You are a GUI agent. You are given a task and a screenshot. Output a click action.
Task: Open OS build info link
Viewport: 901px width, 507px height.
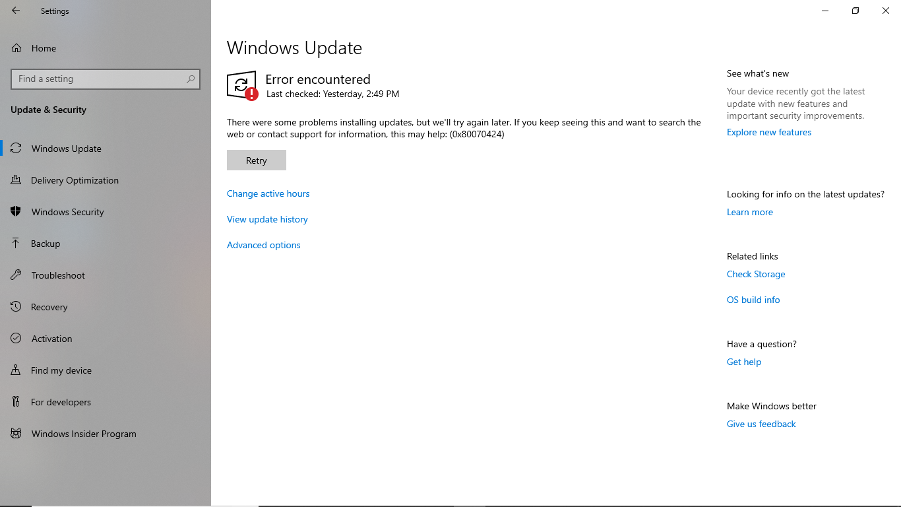pos(753,300)
